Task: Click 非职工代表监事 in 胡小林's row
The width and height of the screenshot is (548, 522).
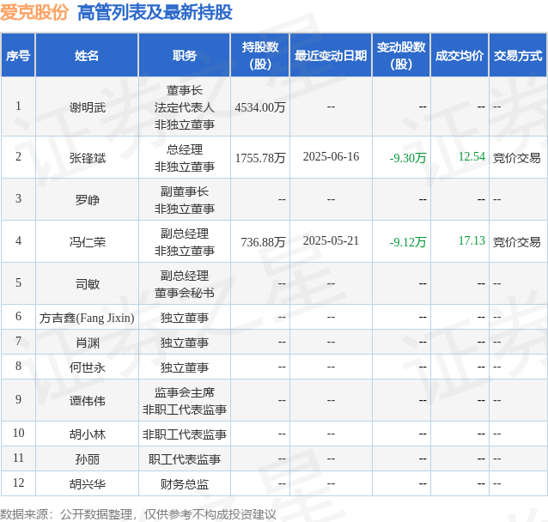Action: pyautogui.click(x=185, y=434)
